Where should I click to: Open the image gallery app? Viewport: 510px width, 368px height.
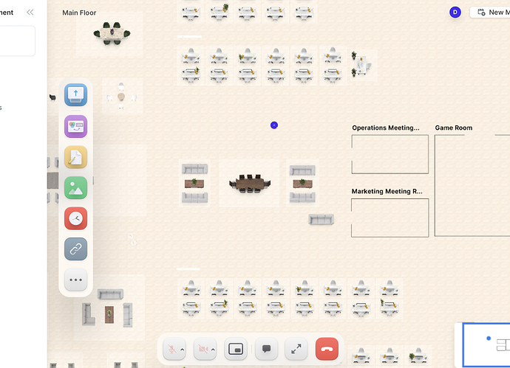pos(75,188)
